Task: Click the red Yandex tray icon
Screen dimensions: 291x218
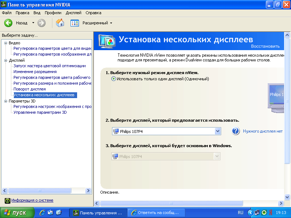Action: click(x=271, y=213)
